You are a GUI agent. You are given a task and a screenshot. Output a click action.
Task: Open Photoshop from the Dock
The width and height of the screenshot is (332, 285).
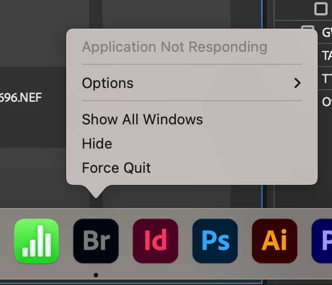215,241
